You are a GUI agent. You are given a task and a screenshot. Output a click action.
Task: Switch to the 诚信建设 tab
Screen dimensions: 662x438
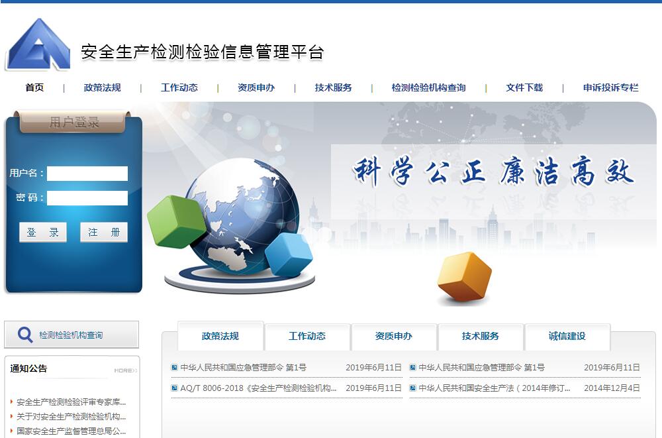pos(567,336)
